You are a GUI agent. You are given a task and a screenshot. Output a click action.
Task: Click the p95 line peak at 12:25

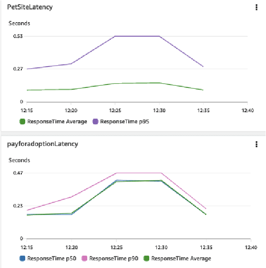point(115,36)
